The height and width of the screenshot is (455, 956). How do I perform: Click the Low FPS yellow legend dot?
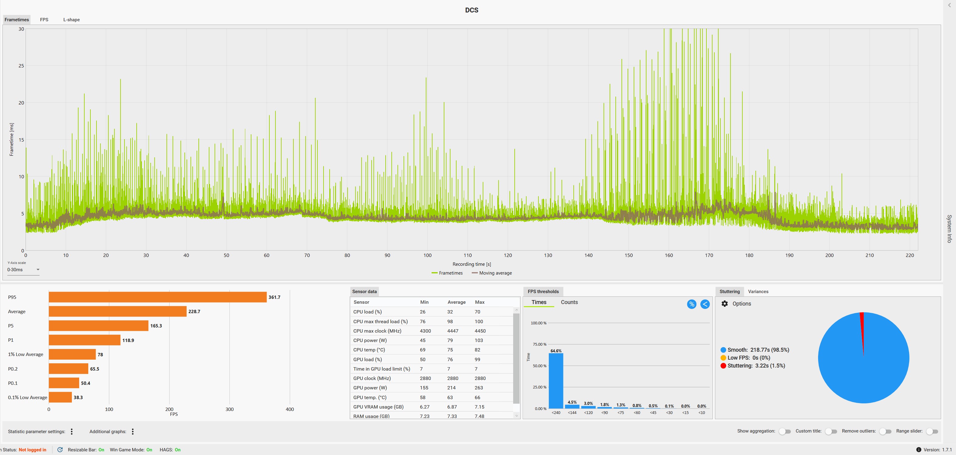[723, 358]
